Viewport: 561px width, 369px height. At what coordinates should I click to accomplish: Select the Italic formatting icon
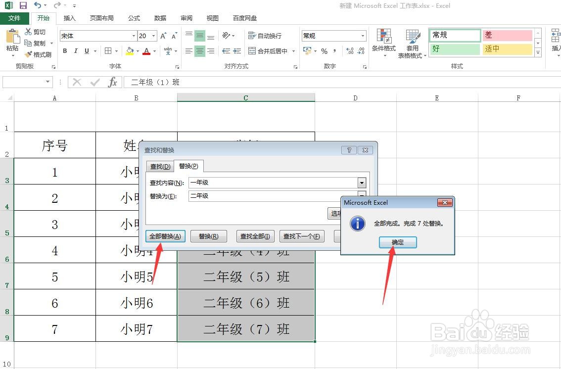click(x=75, y=51)
